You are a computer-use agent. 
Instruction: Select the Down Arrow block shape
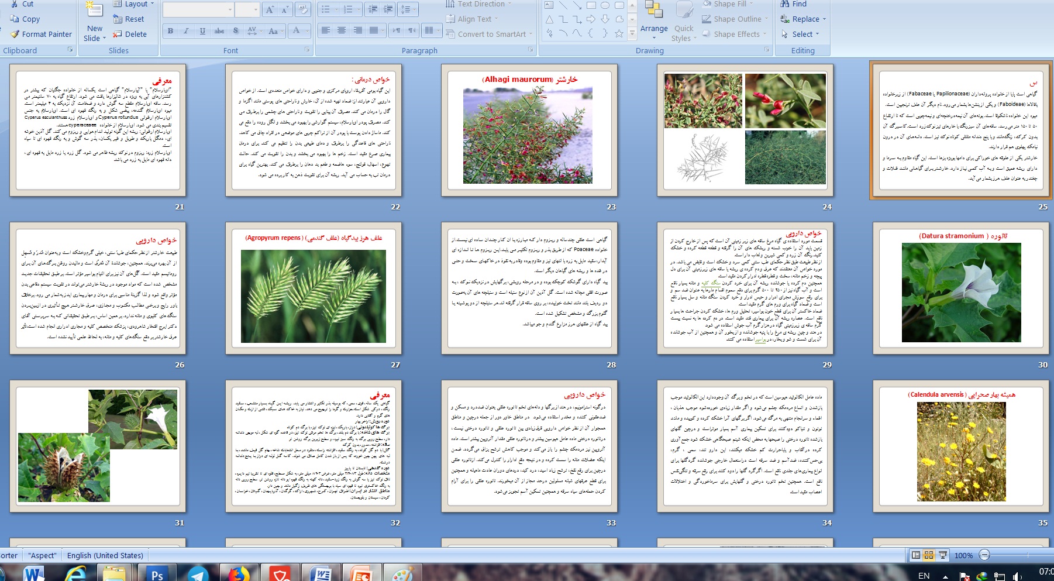605,19
